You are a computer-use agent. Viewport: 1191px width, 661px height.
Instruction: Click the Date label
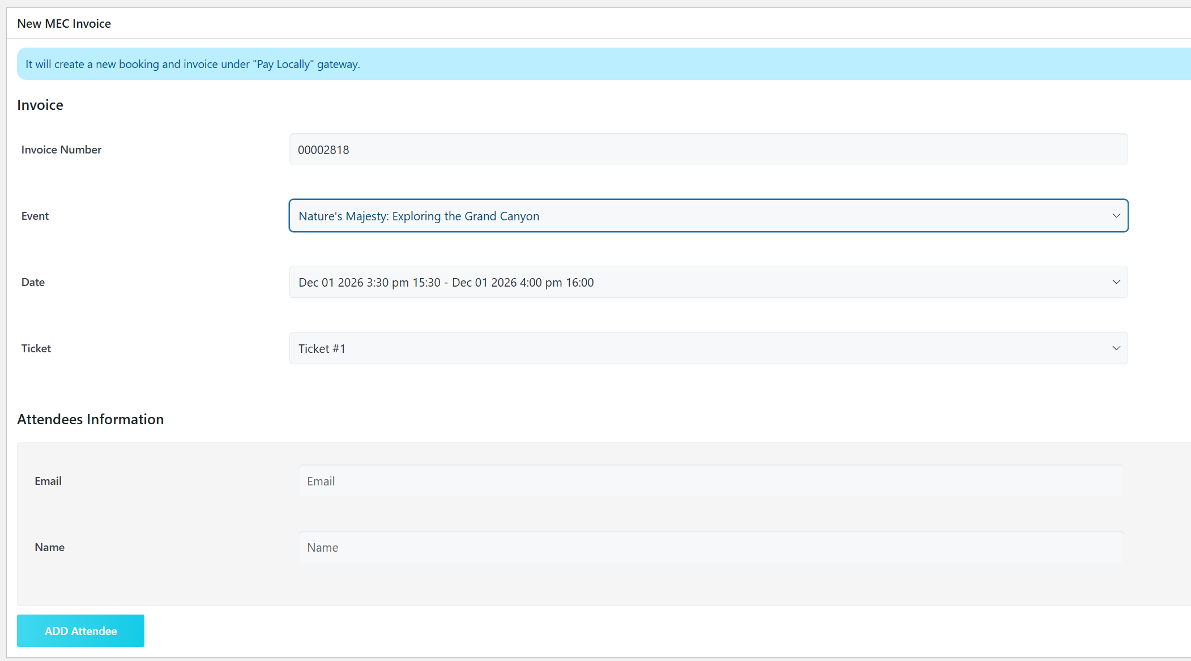(x=32, y=282)
